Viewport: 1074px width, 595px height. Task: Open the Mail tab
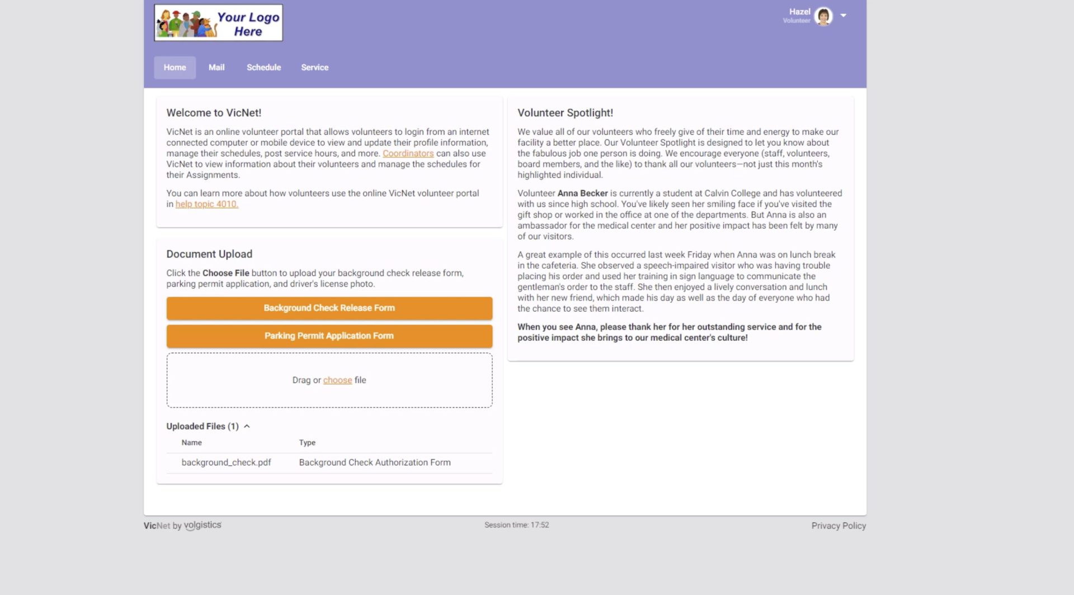coord(216,68)
